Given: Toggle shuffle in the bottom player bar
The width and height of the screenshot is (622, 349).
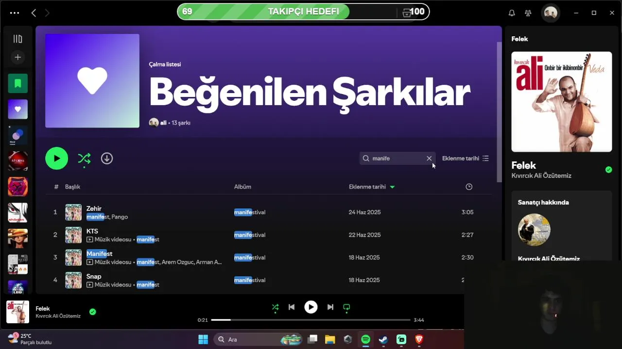Looking at the screenshot, I should (275, 307).
